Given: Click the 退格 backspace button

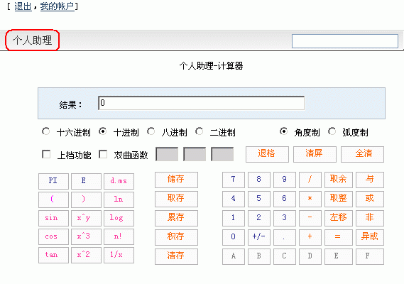Looking at the screenshot, I should click(267, 154).
